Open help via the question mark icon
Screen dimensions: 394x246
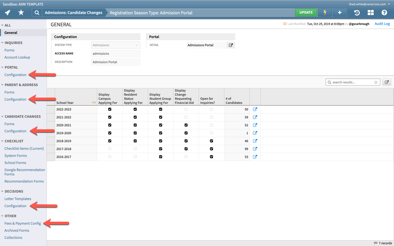click(x=384, y=12)
